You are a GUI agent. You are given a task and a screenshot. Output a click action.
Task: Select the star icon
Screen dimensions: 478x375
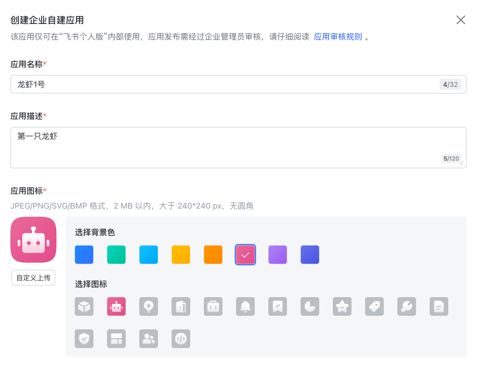342,307
